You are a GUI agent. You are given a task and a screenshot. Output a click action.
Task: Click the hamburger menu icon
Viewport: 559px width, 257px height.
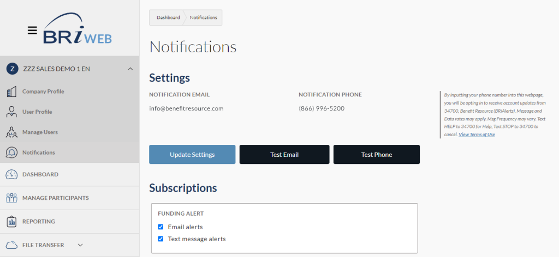coord(32,30)
